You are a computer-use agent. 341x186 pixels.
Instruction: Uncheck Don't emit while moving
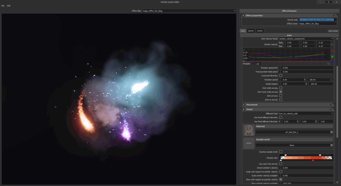tap(281, 92)
